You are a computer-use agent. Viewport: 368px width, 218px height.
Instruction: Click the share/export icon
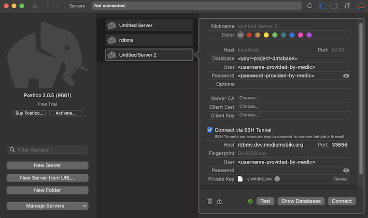coord(219,201)
